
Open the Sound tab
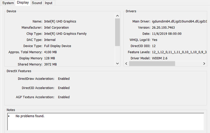[37, 3]
